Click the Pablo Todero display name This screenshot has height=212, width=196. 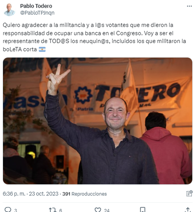point(36,6)
